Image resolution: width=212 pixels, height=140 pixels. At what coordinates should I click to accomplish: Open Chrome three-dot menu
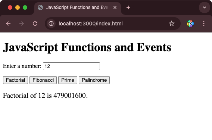204,24
